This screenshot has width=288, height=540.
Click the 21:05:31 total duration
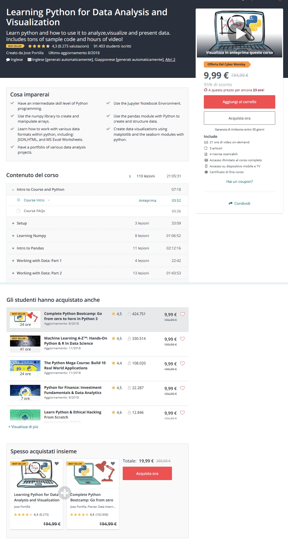(174, 176)
